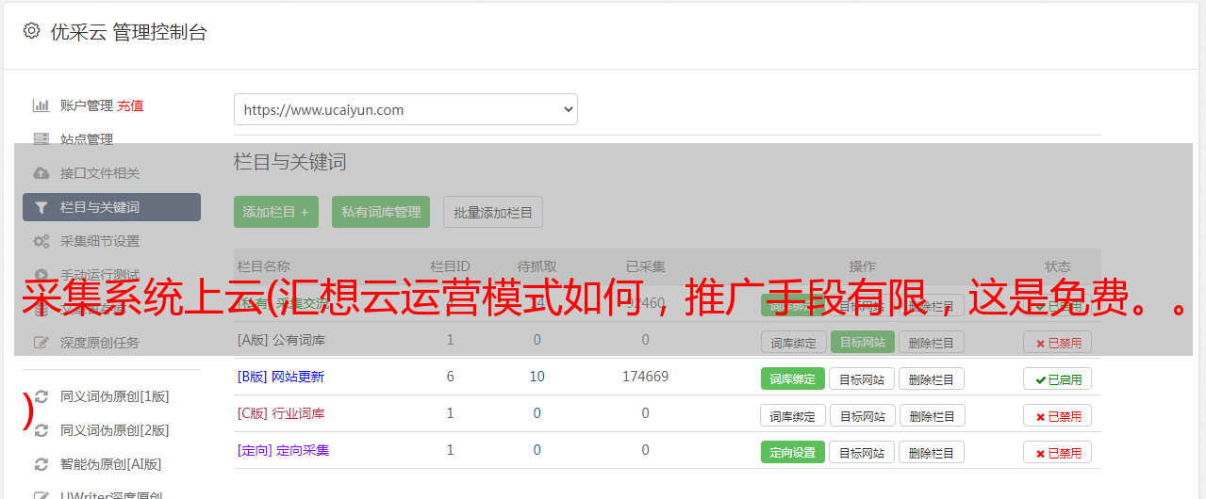
Task: Open 采集细节设置 gears item
Action: [x=99, y=241]
